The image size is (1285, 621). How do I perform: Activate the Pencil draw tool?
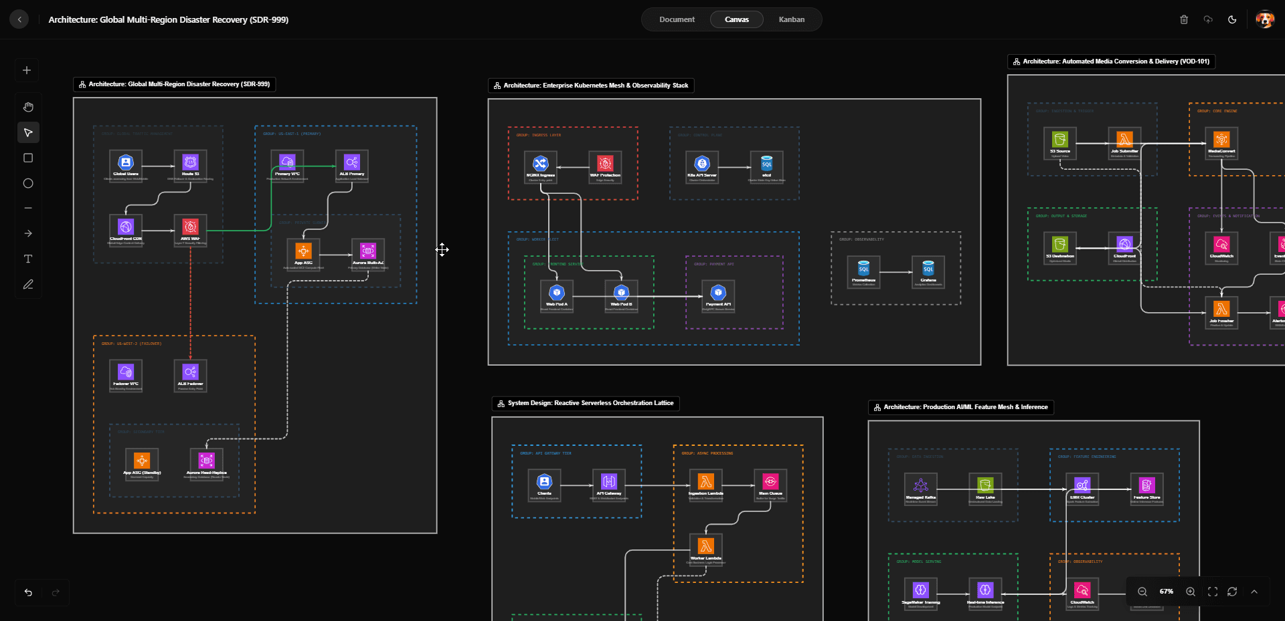(28, 284)
